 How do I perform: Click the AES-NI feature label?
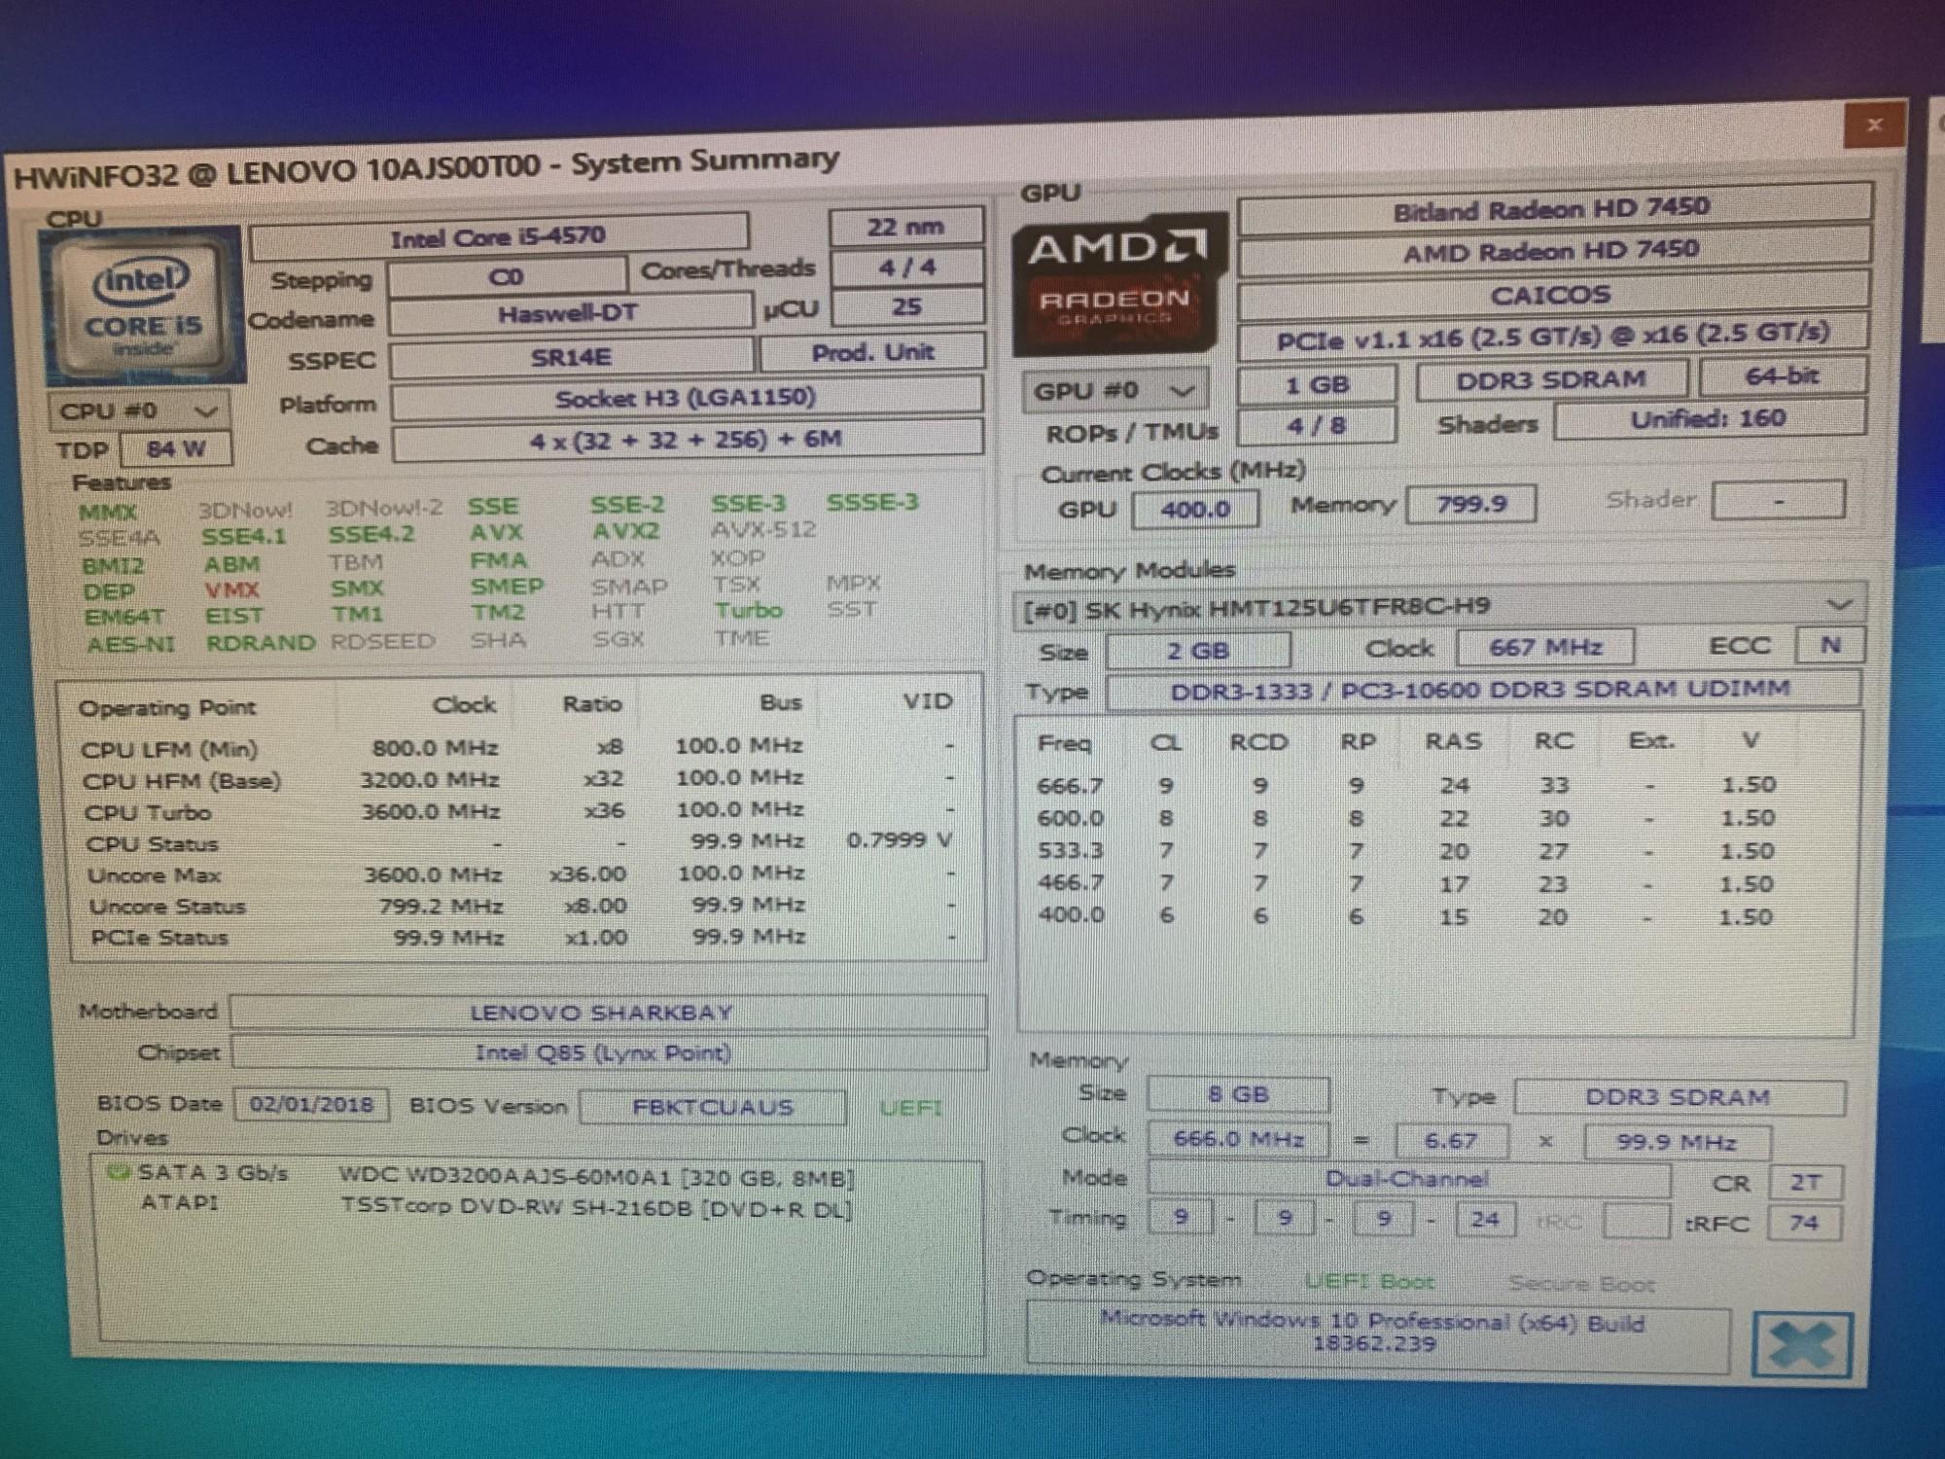click(131, 644)
